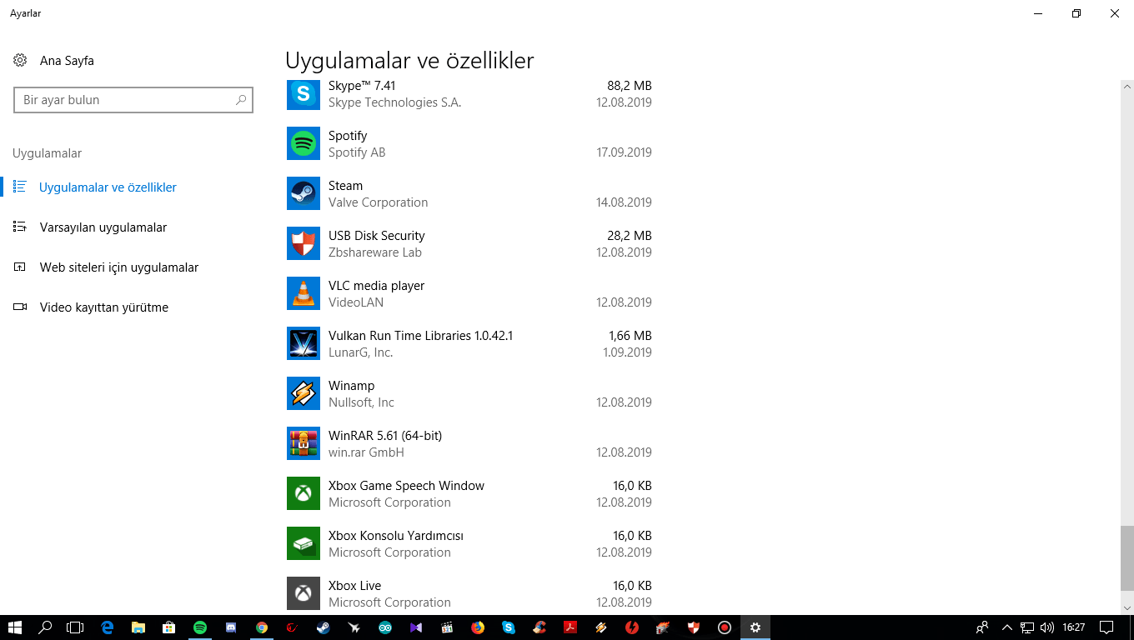Viewport: 1134px width, 640px height.
Task: Open Visual Studio from the taskbar
Action: click(416, 627)
